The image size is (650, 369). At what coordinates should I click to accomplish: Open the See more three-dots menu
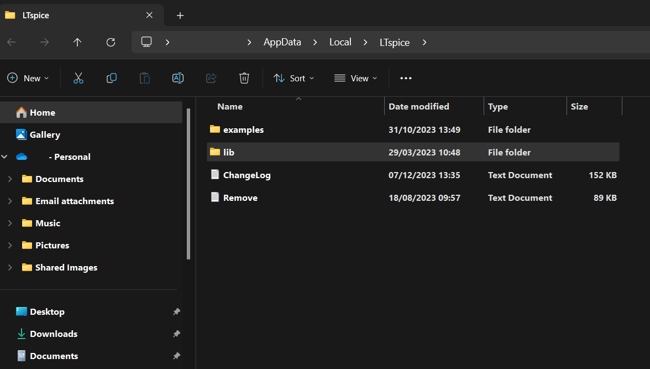point(406,78)
